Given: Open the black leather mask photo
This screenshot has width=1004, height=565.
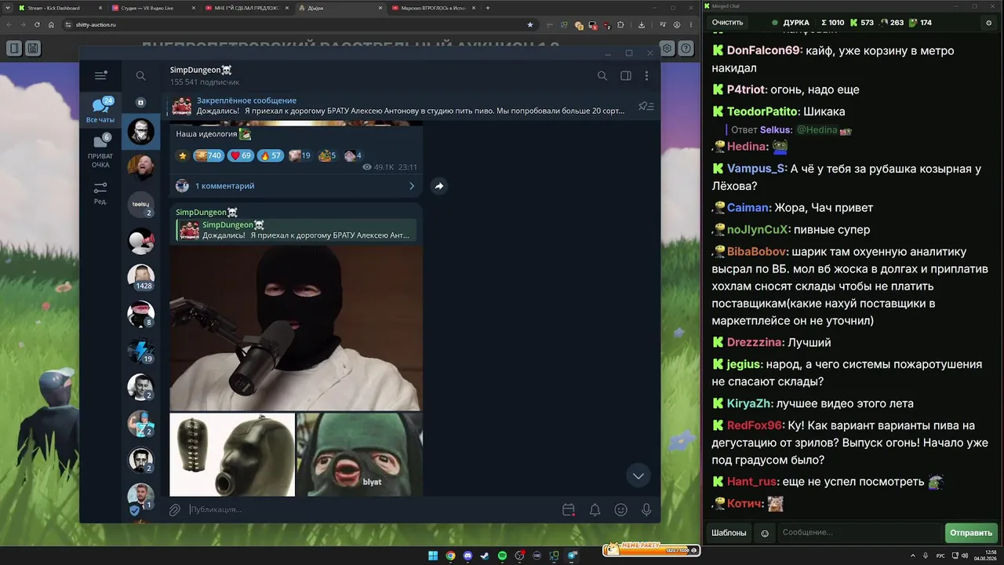Looking at the screenshot, I should coord(232,455).
